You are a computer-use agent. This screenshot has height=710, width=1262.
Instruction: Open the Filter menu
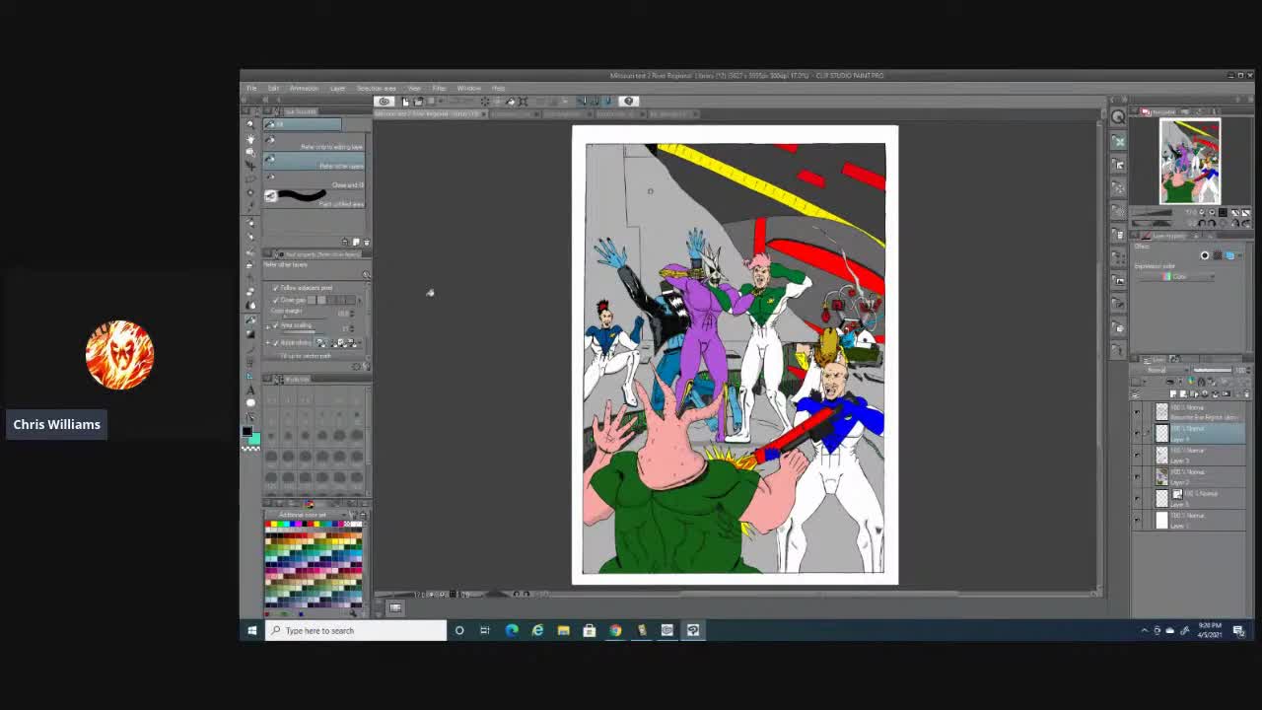tap(440, 88)
